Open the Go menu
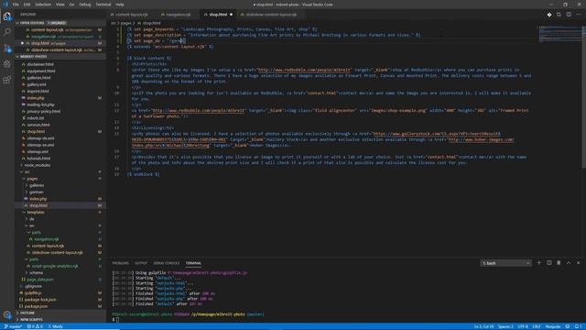586x330 pixels. click(x=71, y=5)
